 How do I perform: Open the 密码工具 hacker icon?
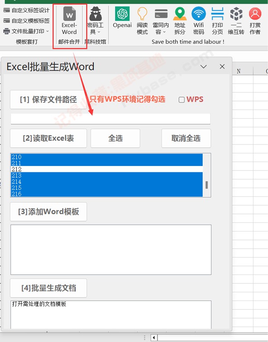[95, 14]
